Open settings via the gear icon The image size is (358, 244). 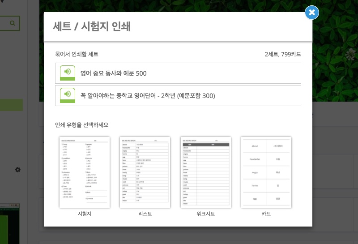click(x=18, y=170)
